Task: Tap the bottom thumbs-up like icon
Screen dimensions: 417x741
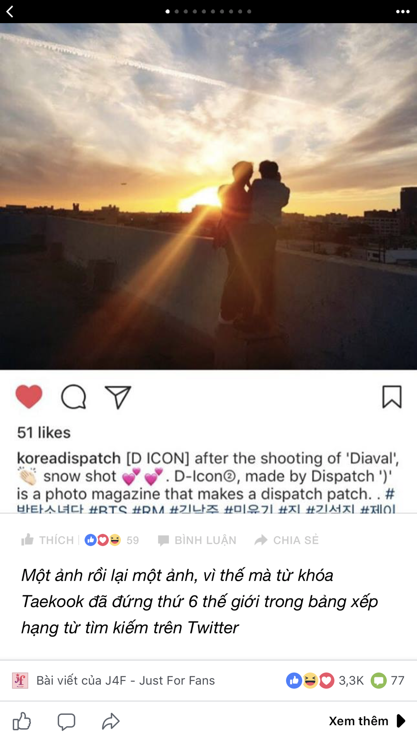Action: coord(22,721)
